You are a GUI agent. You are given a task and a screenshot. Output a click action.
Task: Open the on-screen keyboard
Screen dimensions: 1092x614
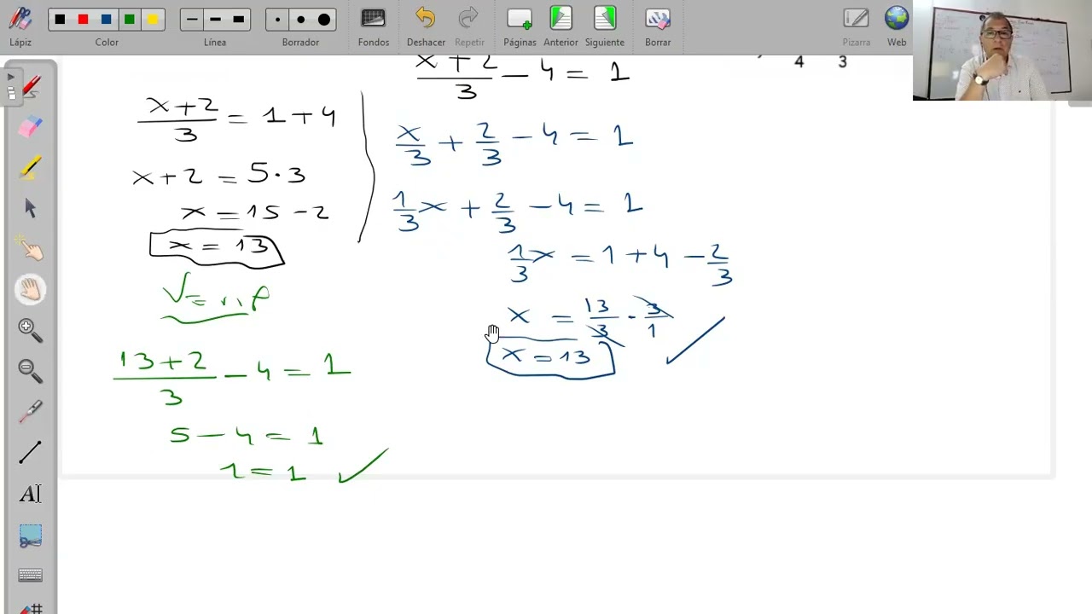pyautogui.click(x=30, y=576)
